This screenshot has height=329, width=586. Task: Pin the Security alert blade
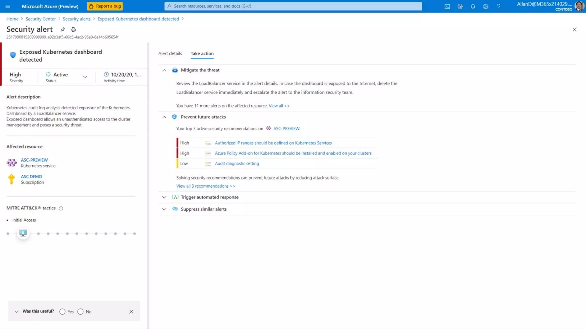coord(63,29)
